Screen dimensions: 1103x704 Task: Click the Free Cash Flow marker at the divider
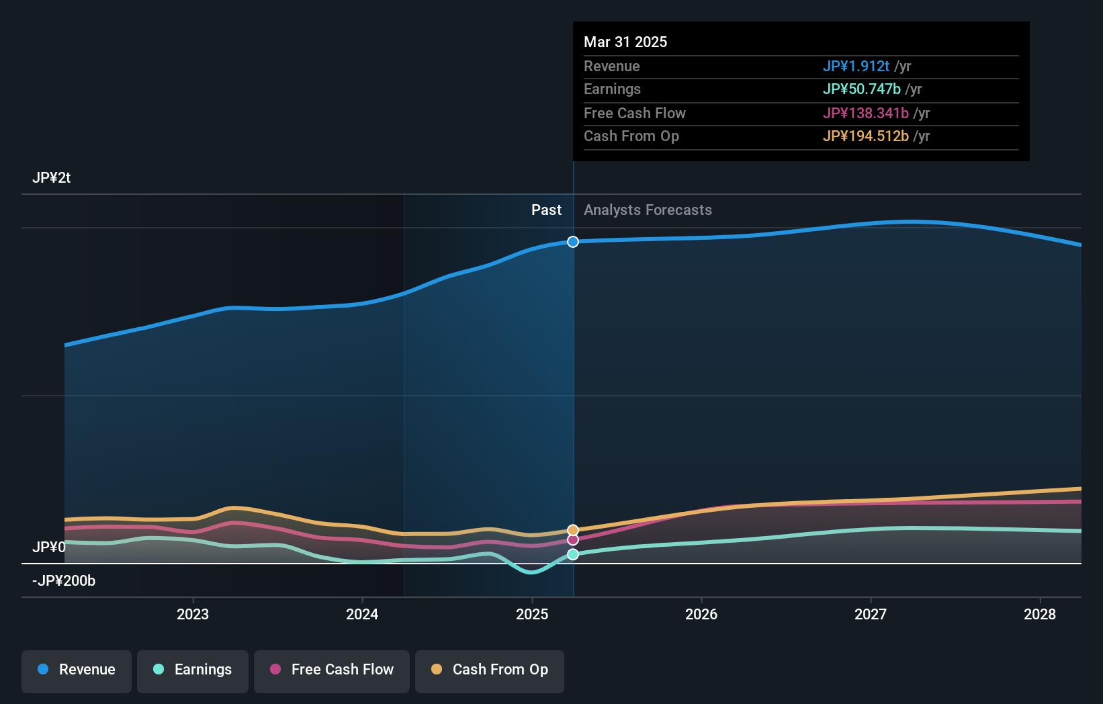pos(572,539)
